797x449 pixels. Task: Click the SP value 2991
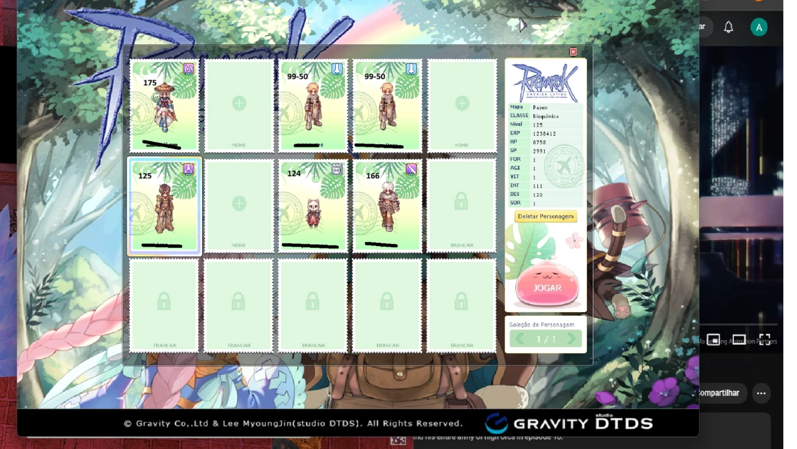[539, 151]
